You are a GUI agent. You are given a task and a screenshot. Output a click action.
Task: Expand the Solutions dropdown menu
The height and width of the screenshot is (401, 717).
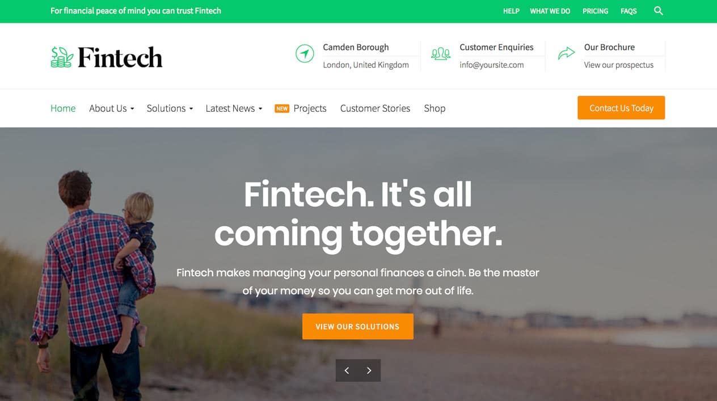(170, 108)
